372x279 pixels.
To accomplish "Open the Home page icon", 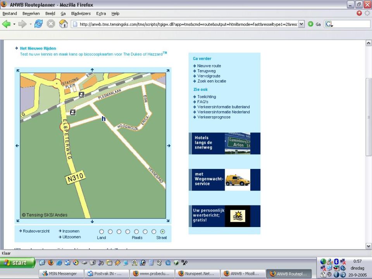I will (x=63, y=24).
